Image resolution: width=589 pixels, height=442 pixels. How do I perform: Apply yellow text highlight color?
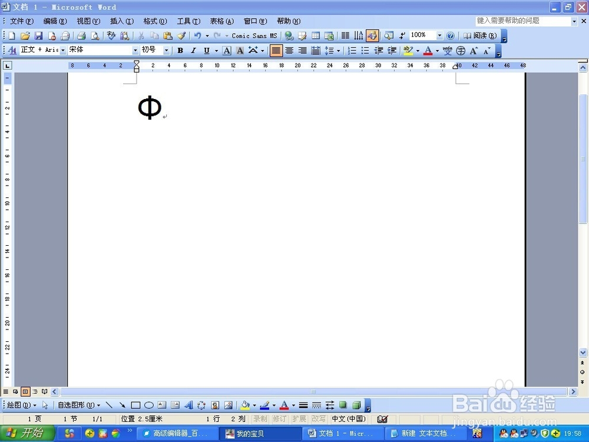[408, 50]
